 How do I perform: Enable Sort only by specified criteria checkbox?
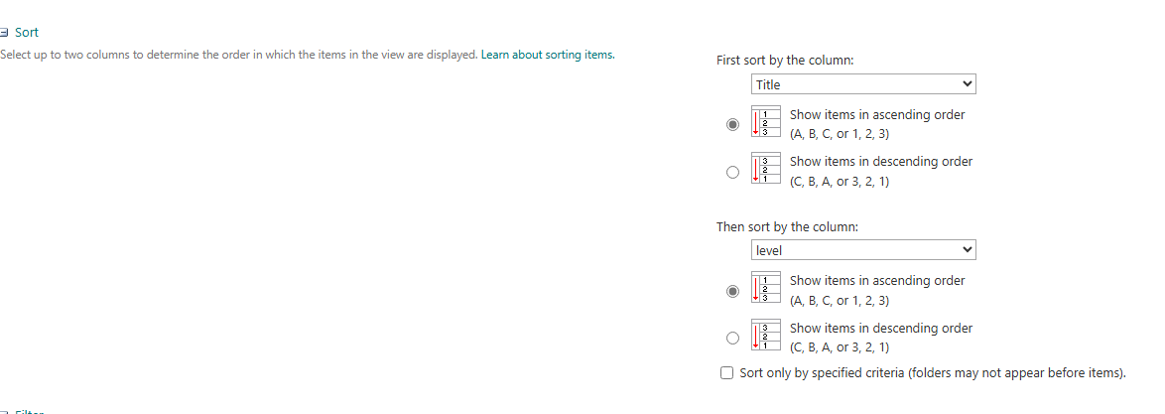[x=727, y=373]
